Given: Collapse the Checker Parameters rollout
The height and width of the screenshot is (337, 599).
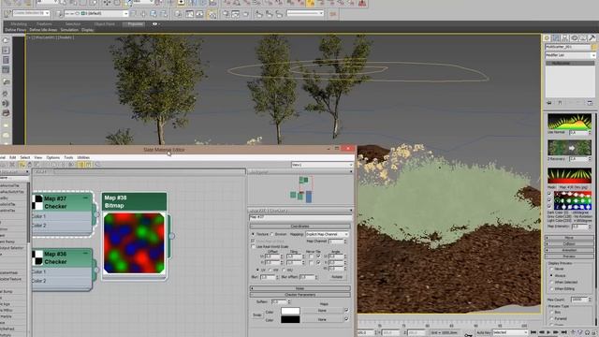Looking at the screenshot, I should click(299, 295).
